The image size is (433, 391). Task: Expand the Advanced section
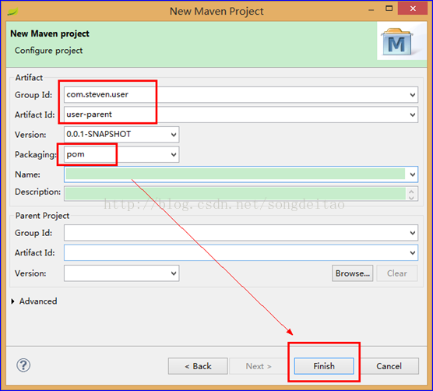coord(12,301)
